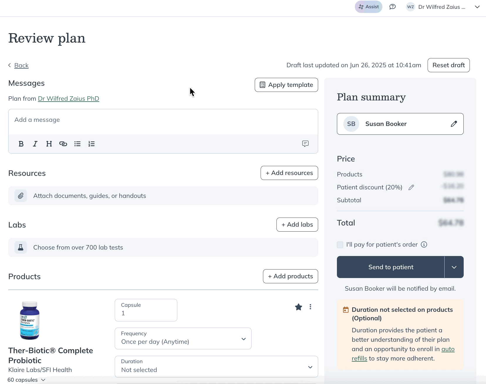Screen dimensions: 486x384
Task: Expand the Dr Wilfred Zaius account menu
Action: 477,7
